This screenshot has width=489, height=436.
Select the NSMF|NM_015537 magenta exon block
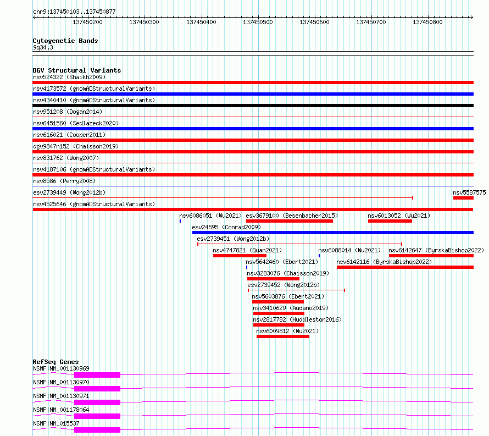[97, 430]
